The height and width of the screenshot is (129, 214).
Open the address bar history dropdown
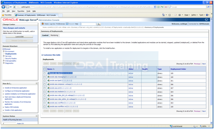pyautogui.click(x=155, y=7)
